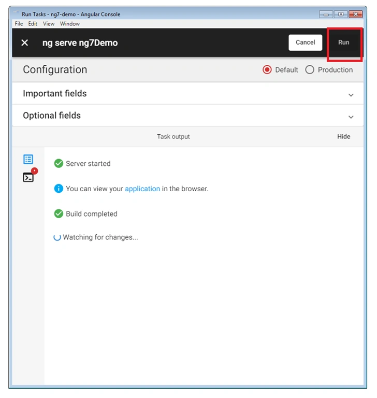Close the Angular Console window
The width and height of the screenshot is (377, 398).
(355, 14)
